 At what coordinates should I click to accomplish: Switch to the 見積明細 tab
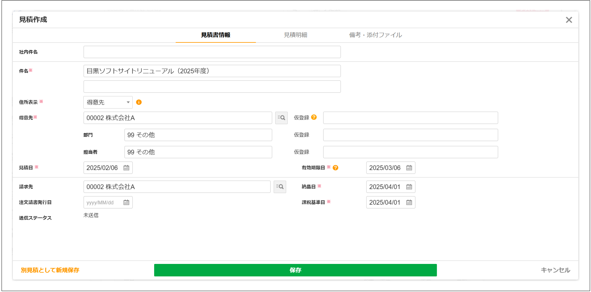pos(295,35)
